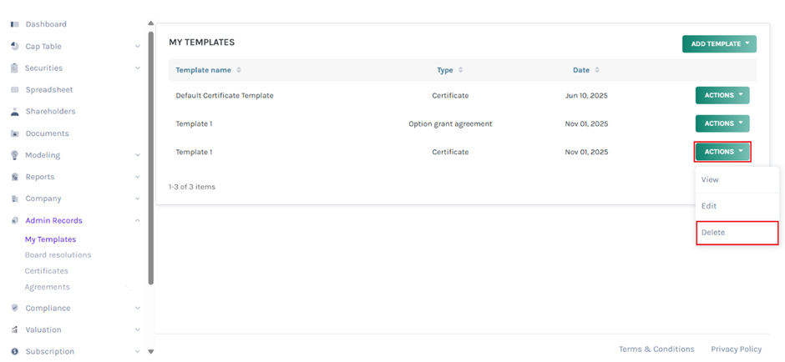Click the Documents folder icon

15,133
